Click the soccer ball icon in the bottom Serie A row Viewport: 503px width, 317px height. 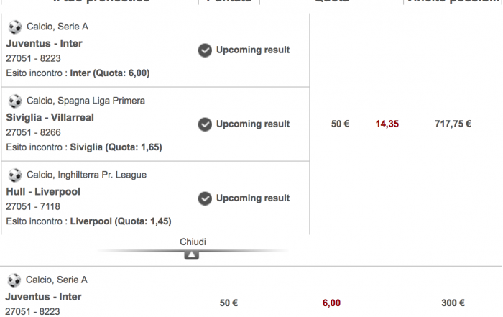pyautogui.click(x=14, y=280)
